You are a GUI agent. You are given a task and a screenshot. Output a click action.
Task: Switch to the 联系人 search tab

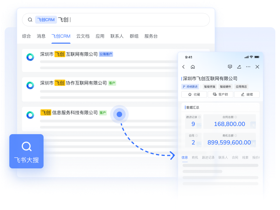[x=117, y=36]
